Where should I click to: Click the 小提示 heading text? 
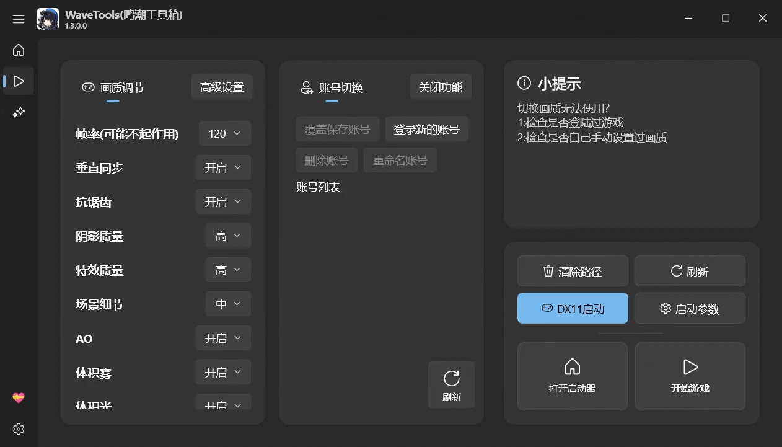(x=559, y=84)
